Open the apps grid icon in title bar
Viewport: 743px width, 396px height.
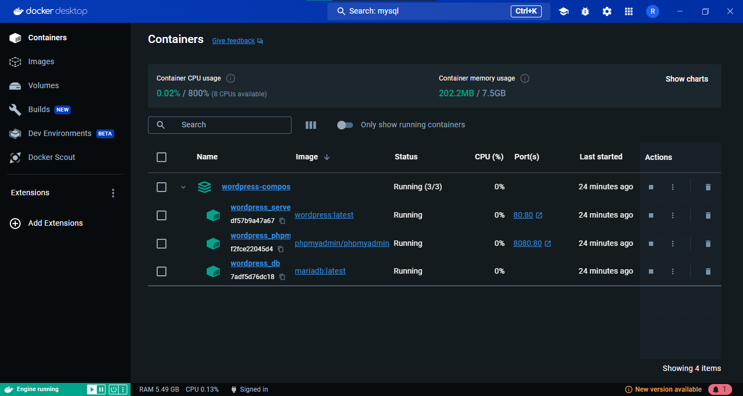[629, 11]
